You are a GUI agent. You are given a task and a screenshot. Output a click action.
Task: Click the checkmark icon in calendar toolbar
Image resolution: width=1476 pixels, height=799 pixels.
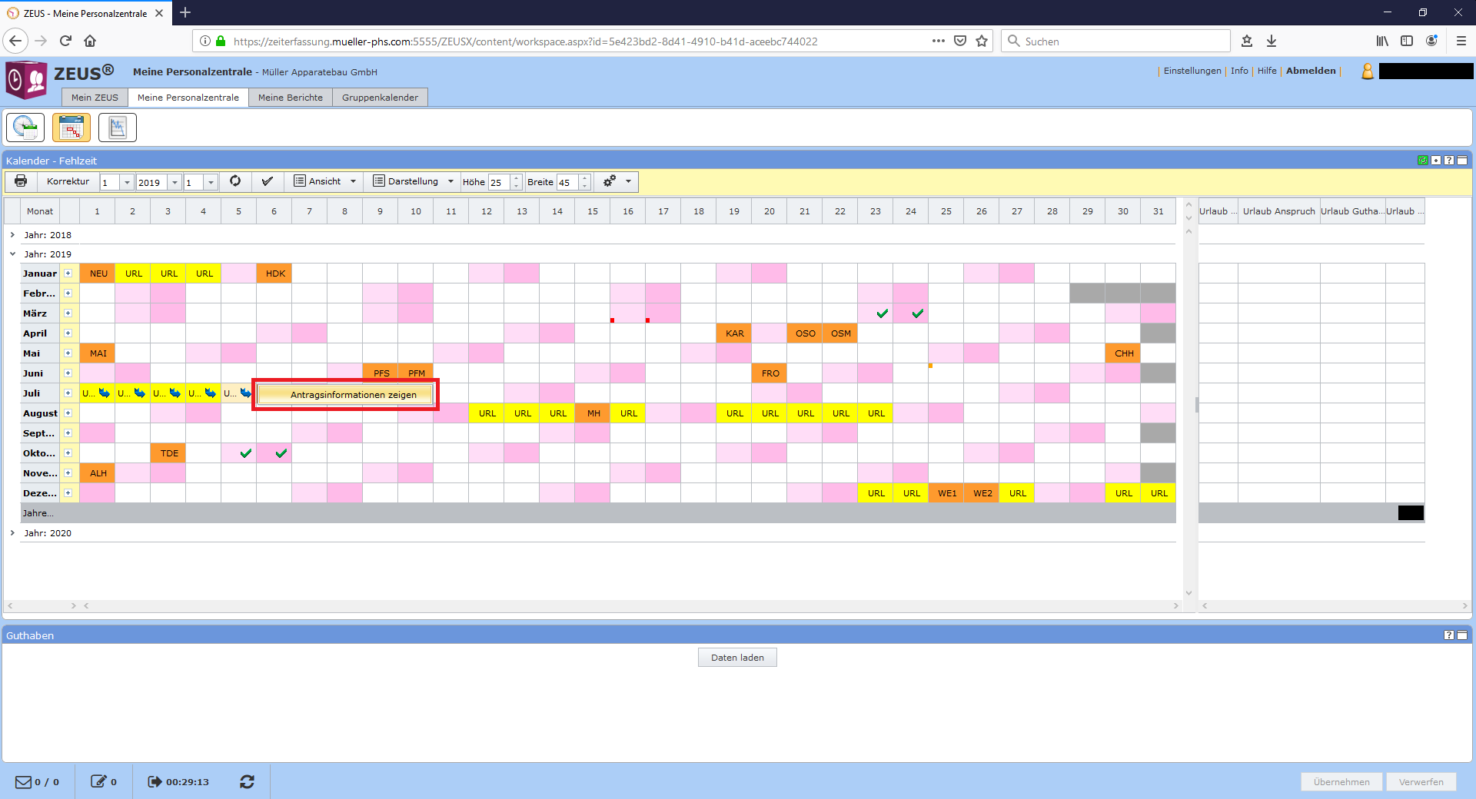[x=267, y=181]
